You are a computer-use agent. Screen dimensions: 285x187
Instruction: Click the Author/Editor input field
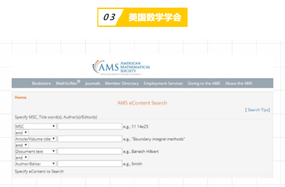click(x=90, y=164)
